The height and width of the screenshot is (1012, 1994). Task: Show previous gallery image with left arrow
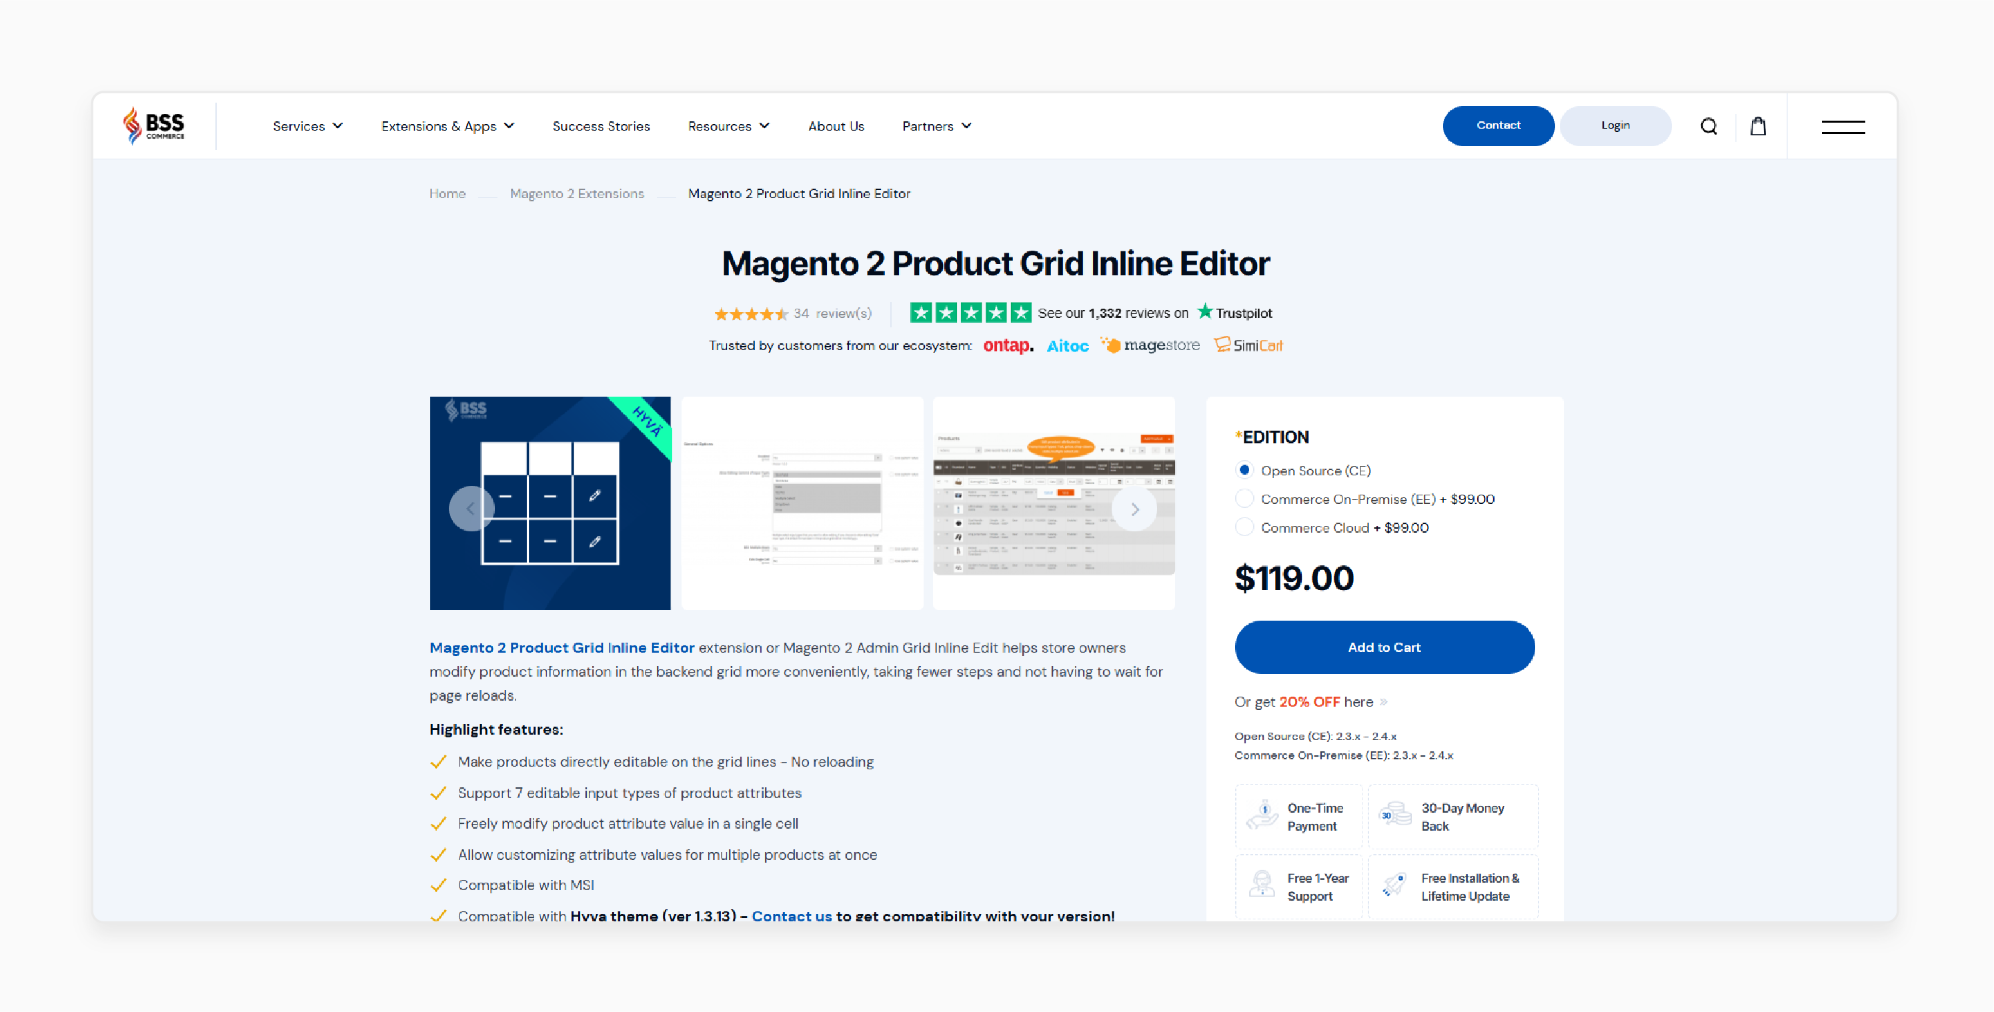[471, 508]
